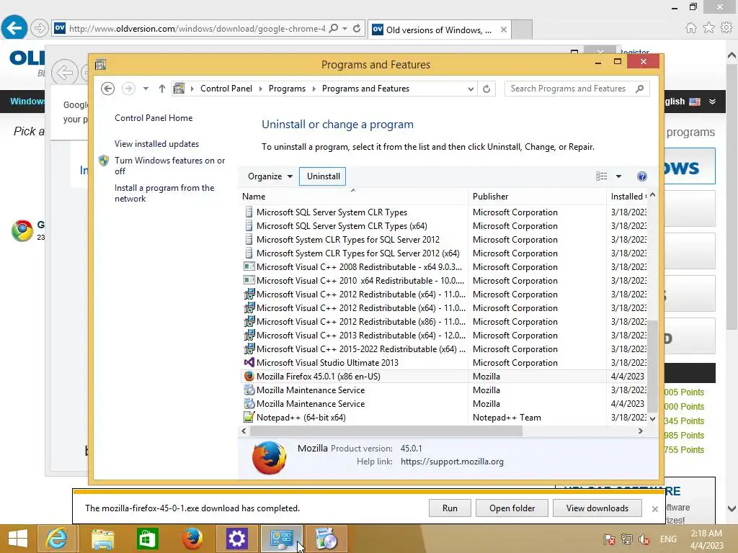Dismiss the download notification bar

pyautogui.click(x=654, y=509)
